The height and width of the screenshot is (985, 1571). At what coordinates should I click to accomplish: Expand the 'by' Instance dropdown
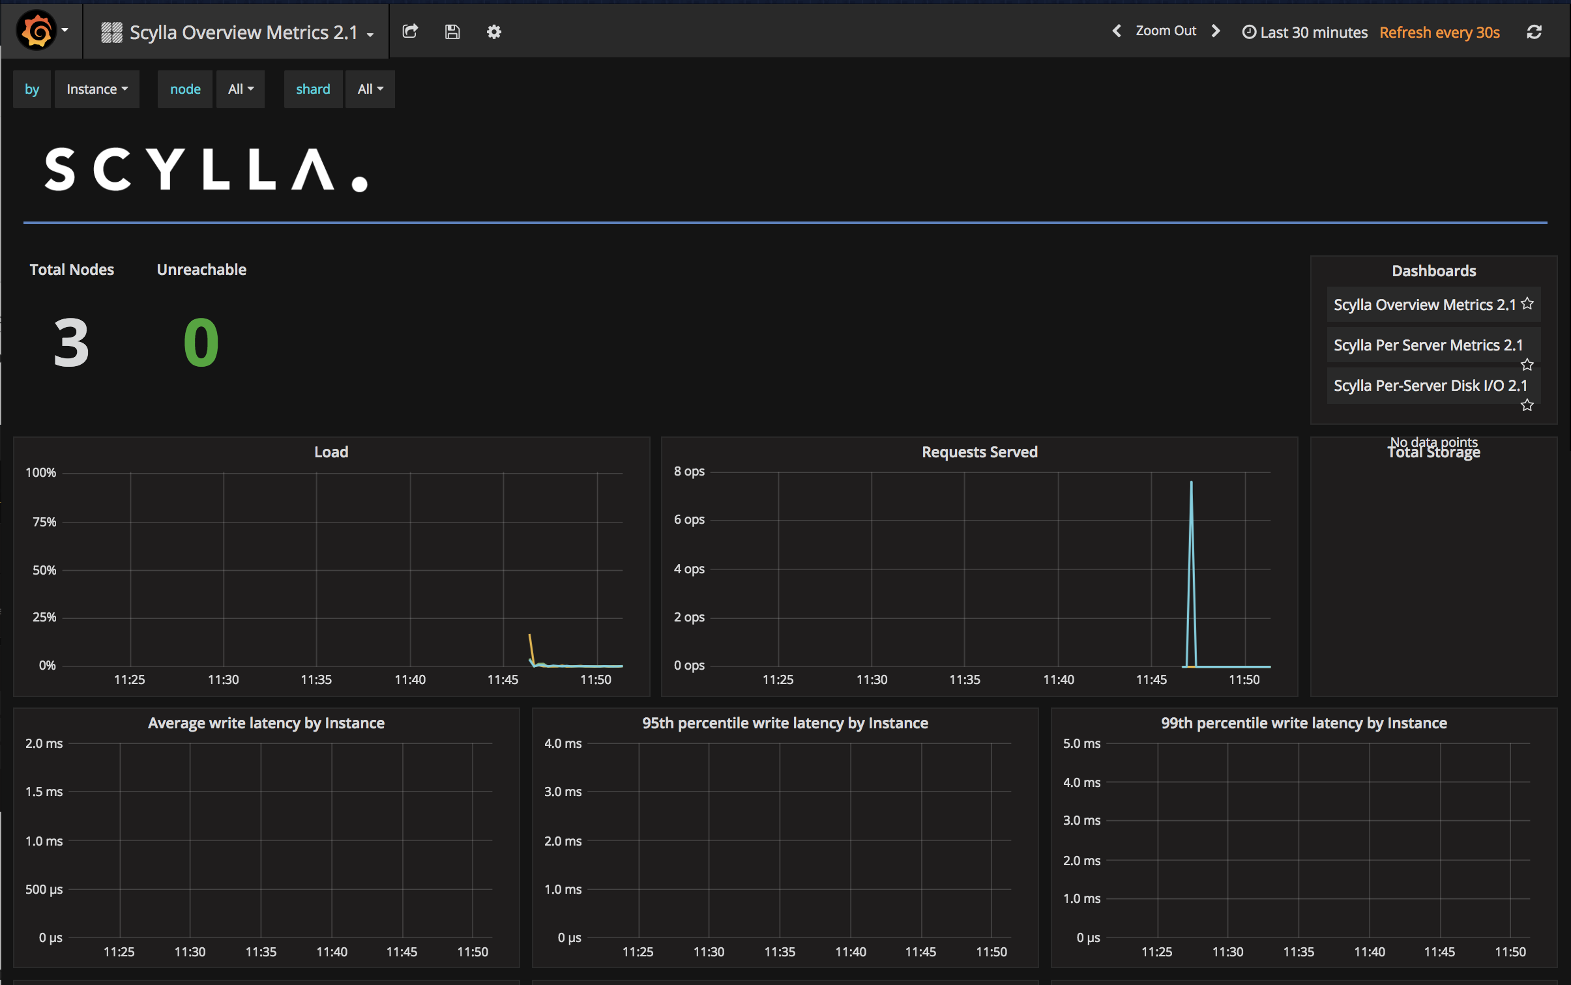point(97,89)
